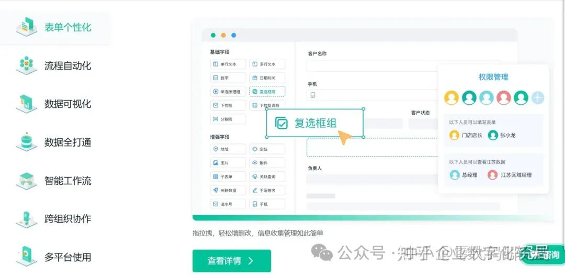Add the 图片 image field
Viewport: 565px width, 276px height.
[x=228, y=163]
